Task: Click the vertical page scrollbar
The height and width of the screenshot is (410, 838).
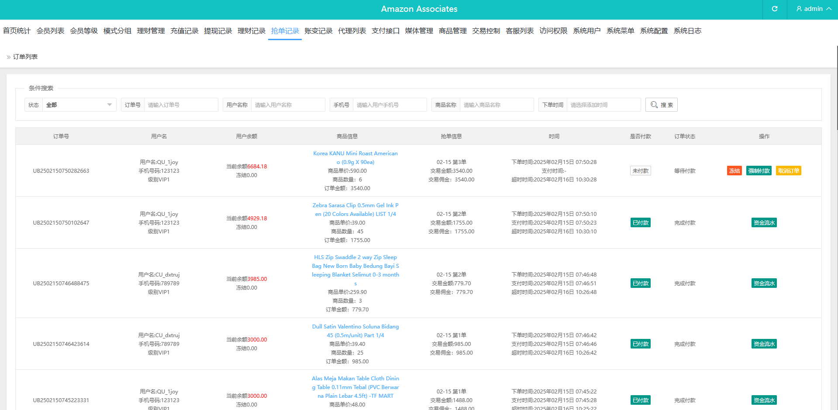Action: click(836, 87)
